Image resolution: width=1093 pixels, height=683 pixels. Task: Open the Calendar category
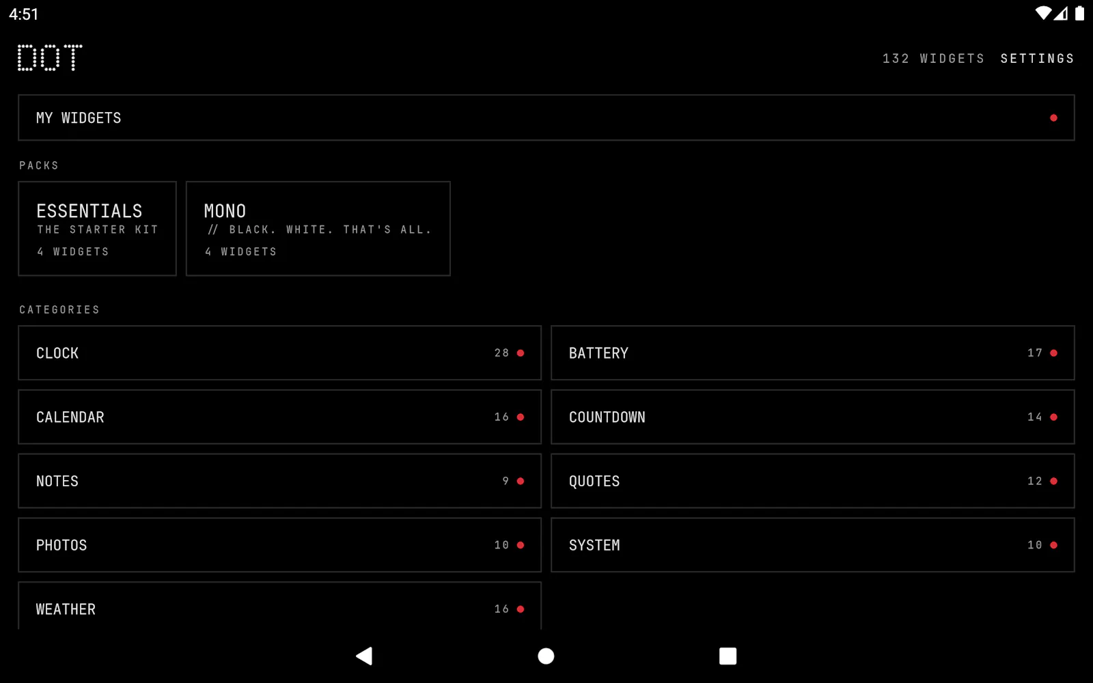(279, 417)
